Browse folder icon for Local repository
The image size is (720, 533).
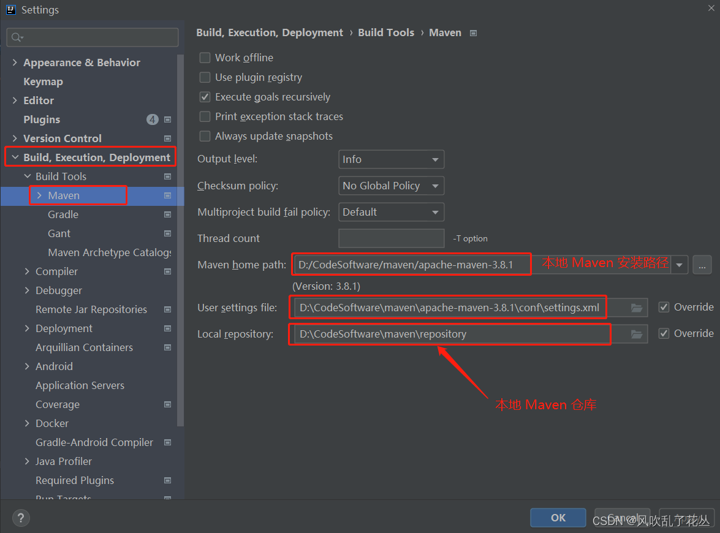[x=637, y=335]
